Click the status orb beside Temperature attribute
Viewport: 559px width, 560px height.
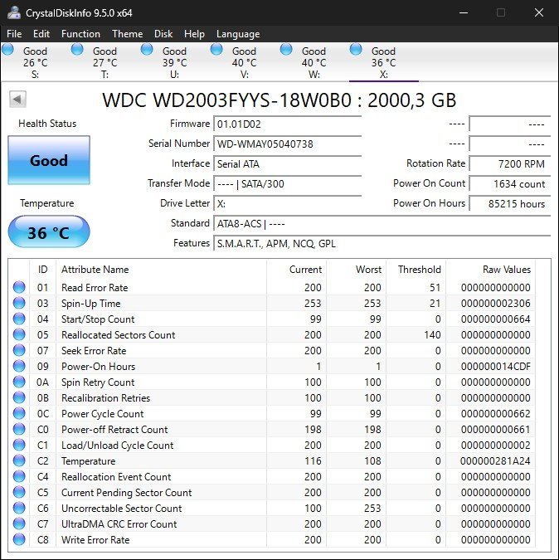[19, 461]
